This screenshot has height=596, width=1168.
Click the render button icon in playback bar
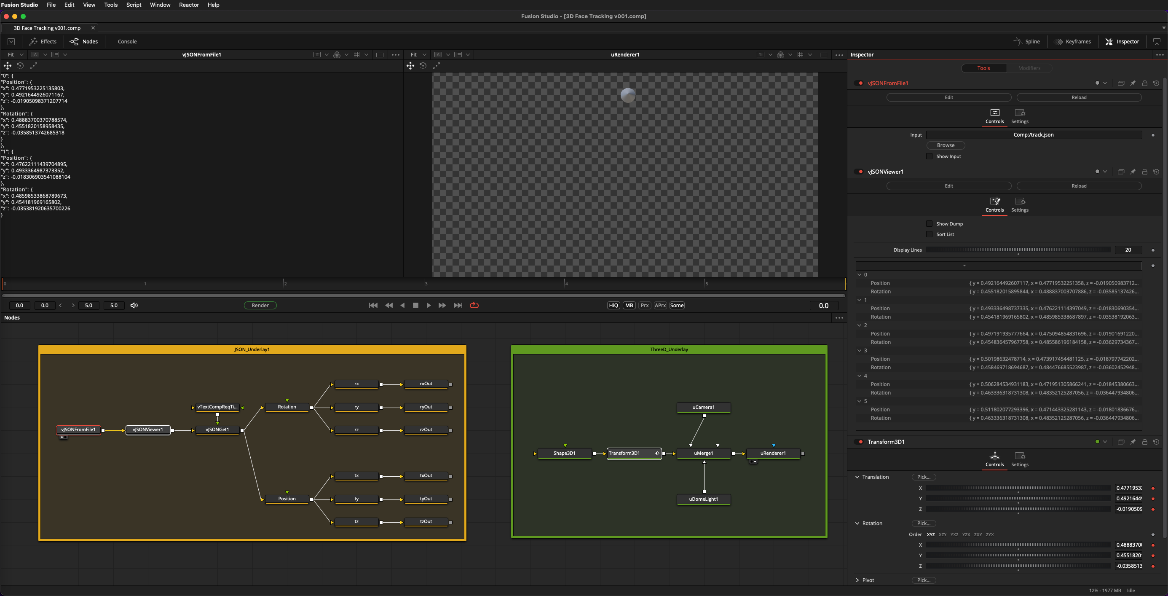(260, 305)
